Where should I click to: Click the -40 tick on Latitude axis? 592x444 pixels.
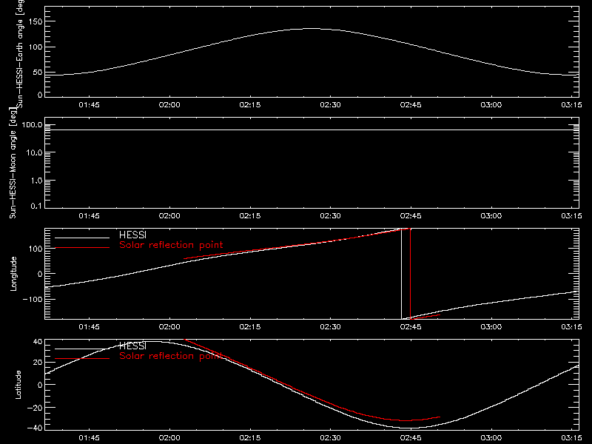[x=35, y=428]
